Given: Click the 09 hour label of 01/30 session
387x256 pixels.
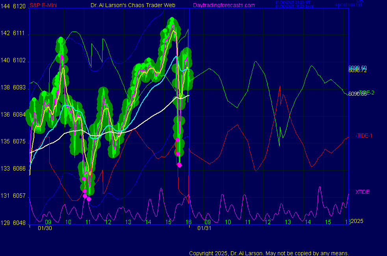Looking at the screenshot, I should [48, 222].
